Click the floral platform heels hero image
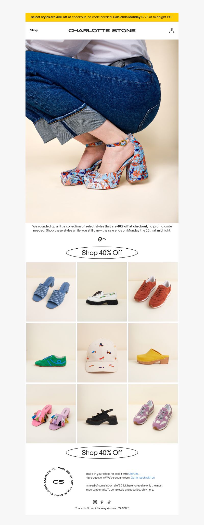Screen dimensions: 204x525 coord(102,131)
